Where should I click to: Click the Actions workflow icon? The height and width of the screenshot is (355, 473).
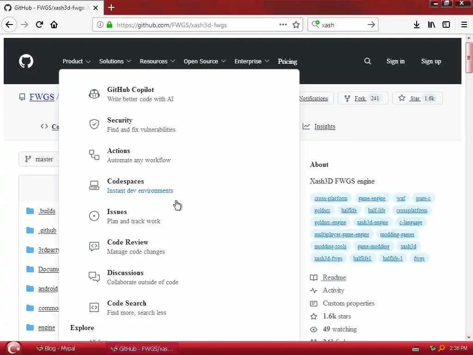tap(94, 155)
